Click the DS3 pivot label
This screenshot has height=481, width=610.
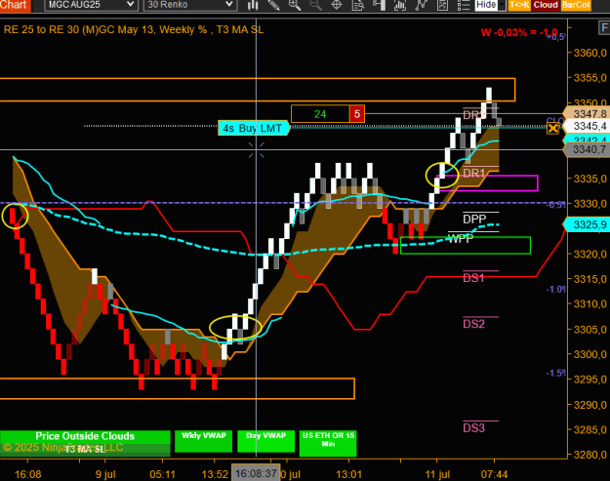coord(473,428)
